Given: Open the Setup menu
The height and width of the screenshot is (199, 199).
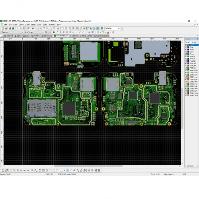Looking at the screenshot, I should [33, 25].
